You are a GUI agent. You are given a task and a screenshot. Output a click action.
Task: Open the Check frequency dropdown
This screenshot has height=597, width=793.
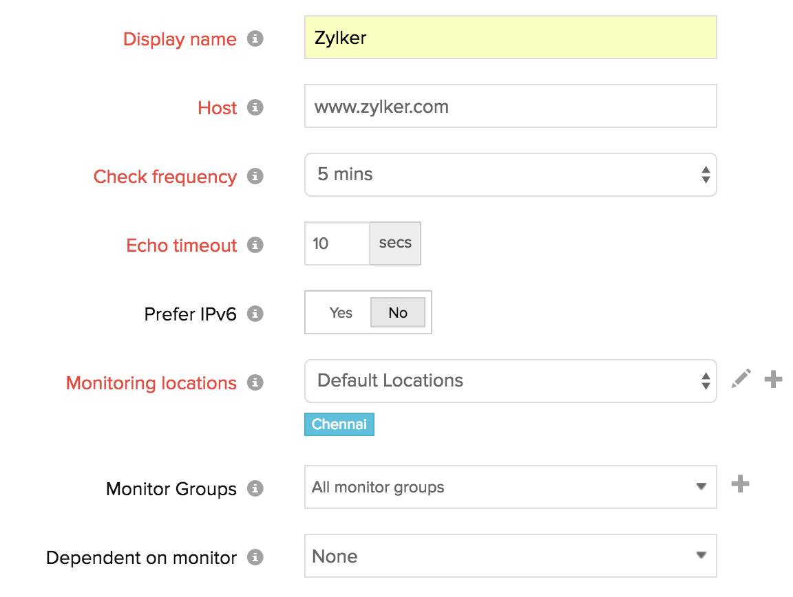click(x=510, y=175)
